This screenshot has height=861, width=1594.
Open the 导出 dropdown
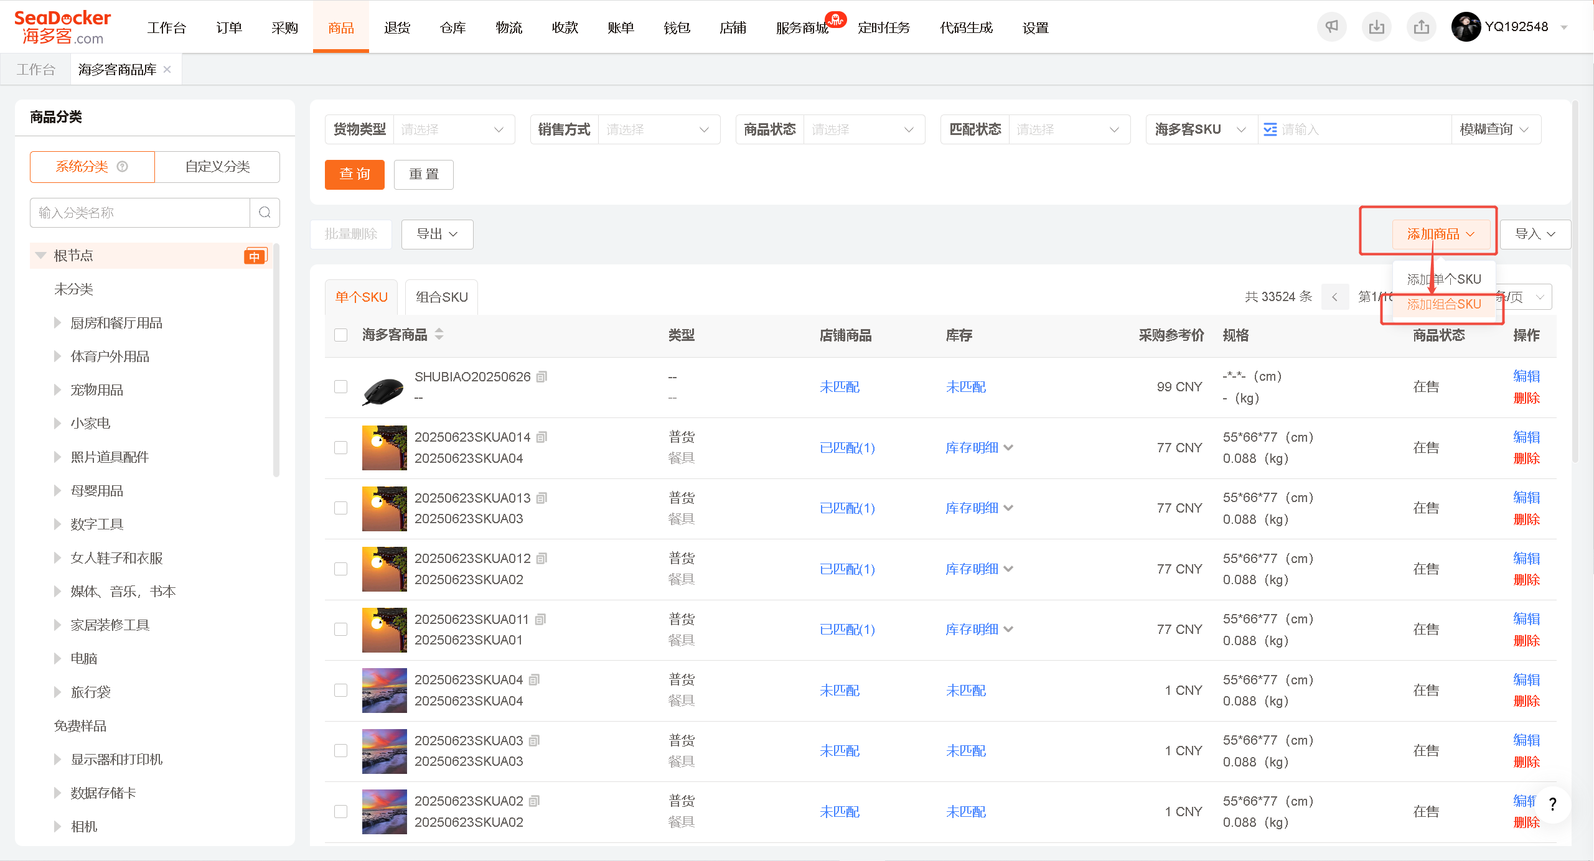pyautogui.click(x=437, y=235)
